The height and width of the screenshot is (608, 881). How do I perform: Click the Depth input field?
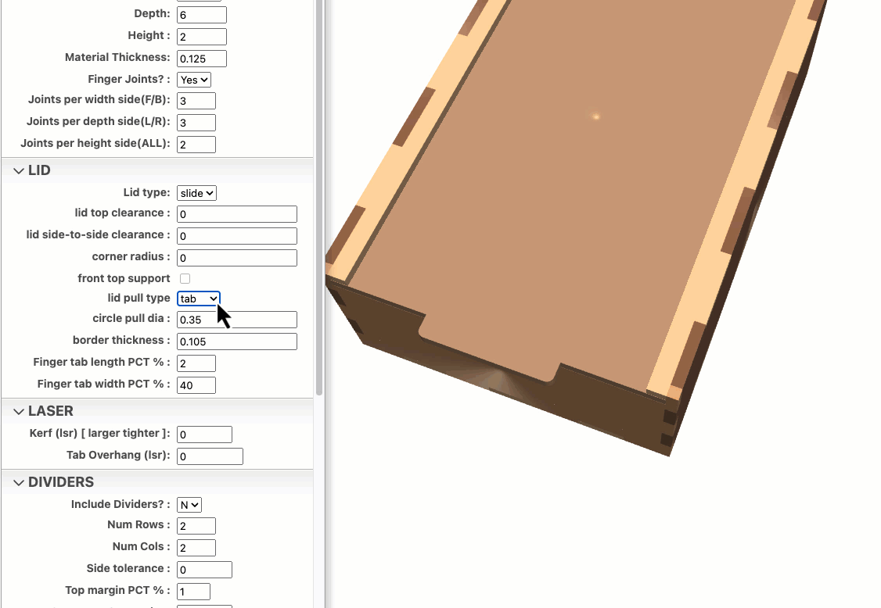click(202, 15)
